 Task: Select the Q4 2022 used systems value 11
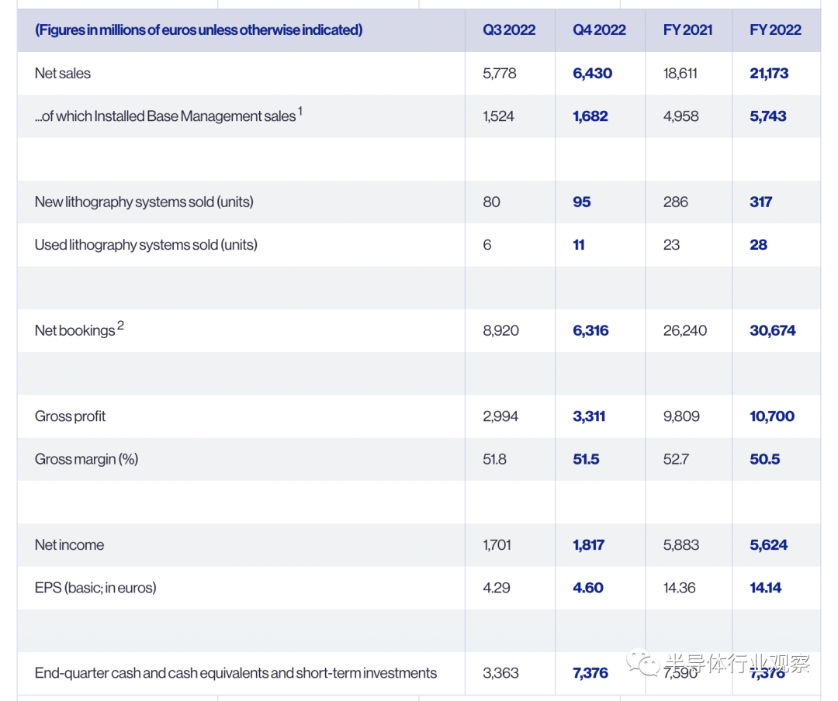tap(579, 245)
